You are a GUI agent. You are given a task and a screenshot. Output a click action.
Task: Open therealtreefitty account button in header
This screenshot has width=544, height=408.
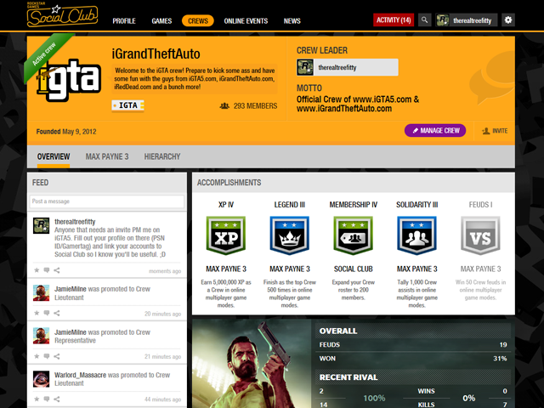(467, 20)
